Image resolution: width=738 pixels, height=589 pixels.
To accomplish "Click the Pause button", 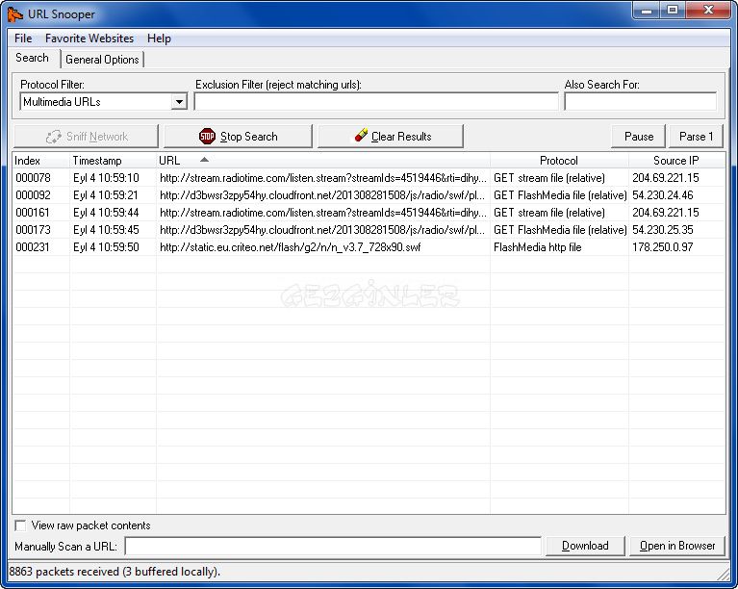I will [x=638, y=137].
